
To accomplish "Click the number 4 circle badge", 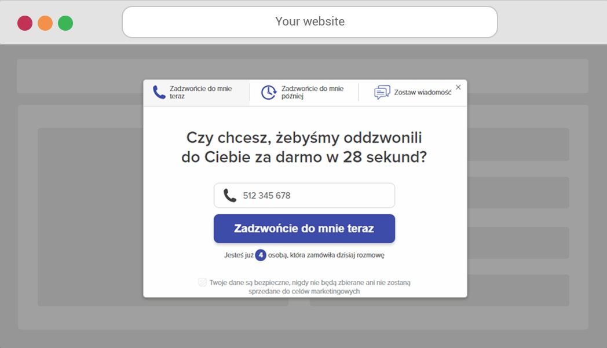I will (x=261, y=255).
